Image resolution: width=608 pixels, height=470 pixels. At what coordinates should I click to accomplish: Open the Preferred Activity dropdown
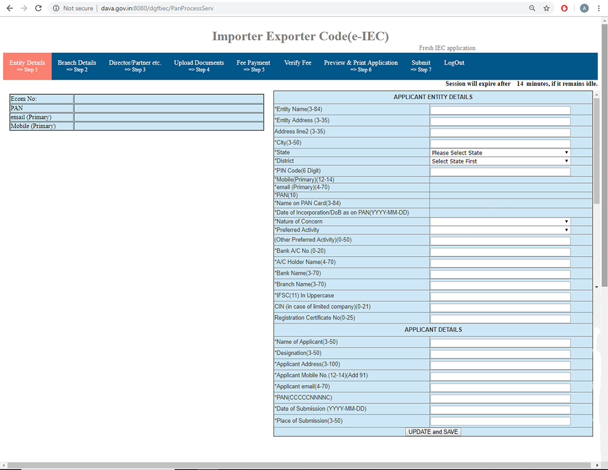499,230
